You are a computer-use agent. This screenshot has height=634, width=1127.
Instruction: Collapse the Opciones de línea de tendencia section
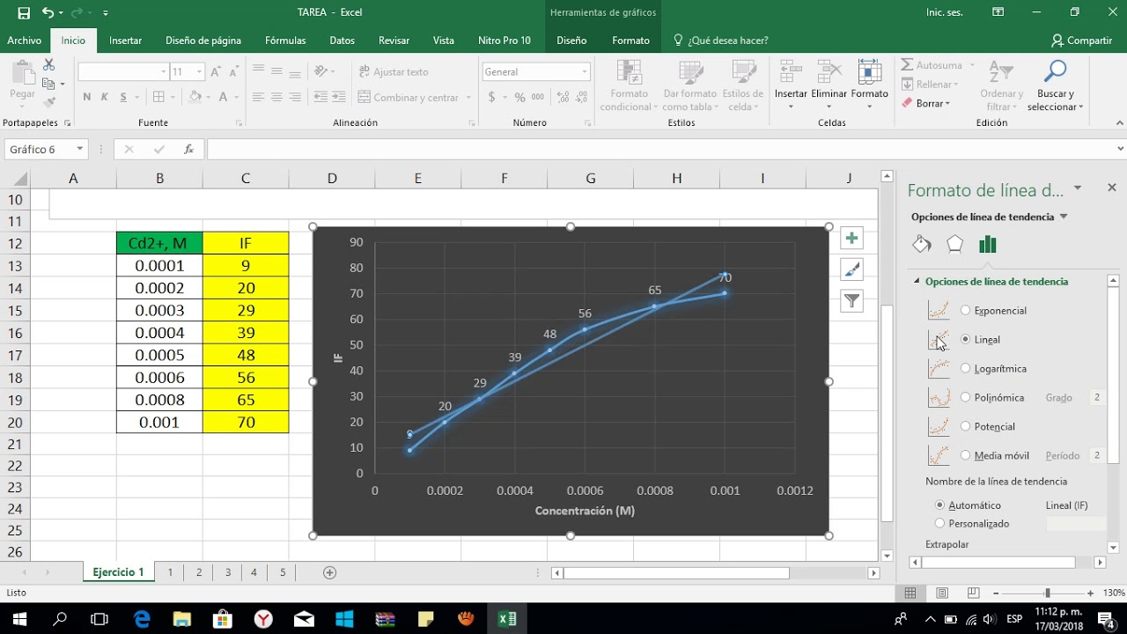[x=917, y=282]
